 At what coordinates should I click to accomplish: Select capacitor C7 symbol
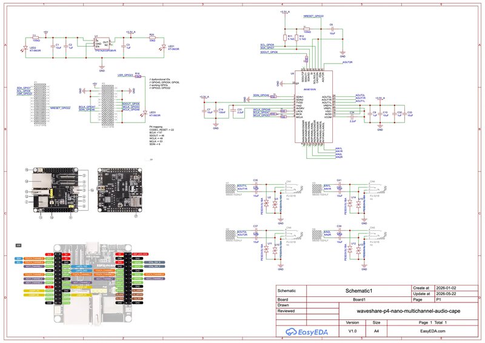tap(204, 111)
